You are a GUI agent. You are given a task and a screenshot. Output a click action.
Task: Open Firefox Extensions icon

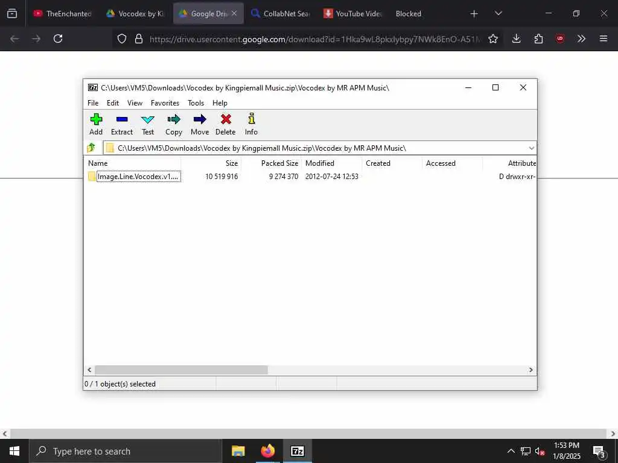tap(538, 39)
